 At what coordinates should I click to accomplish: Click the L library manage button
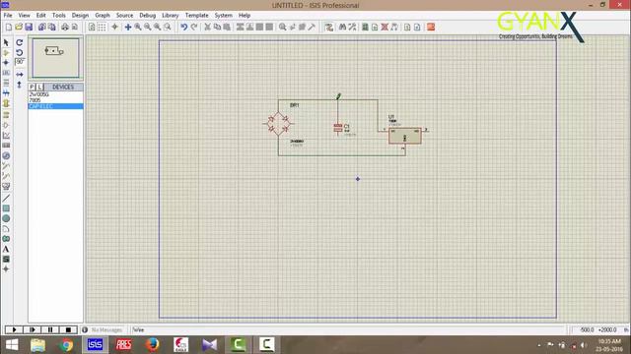coord(39,88)
